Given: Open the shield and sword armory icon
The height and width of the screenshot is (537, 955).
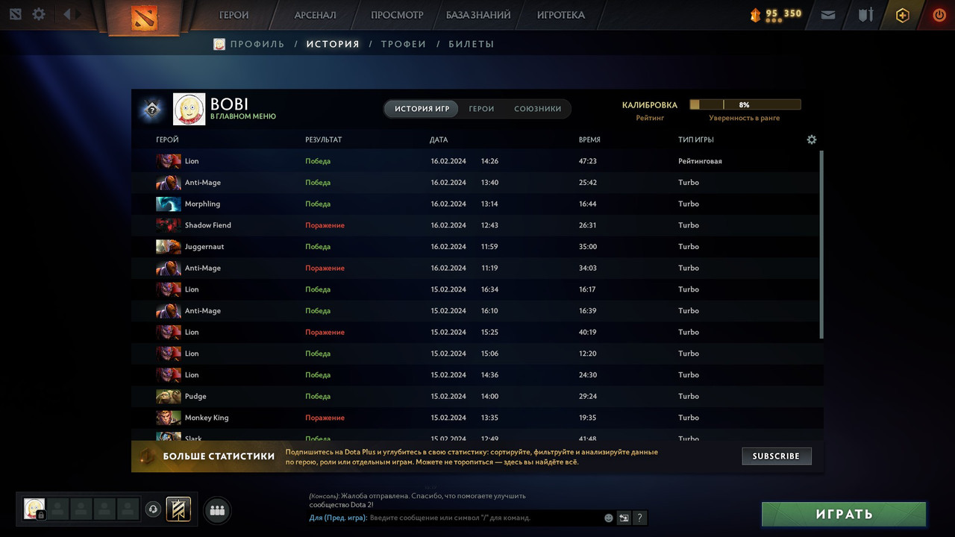Looking at the screenshot, I should click(x=865, y=15).
